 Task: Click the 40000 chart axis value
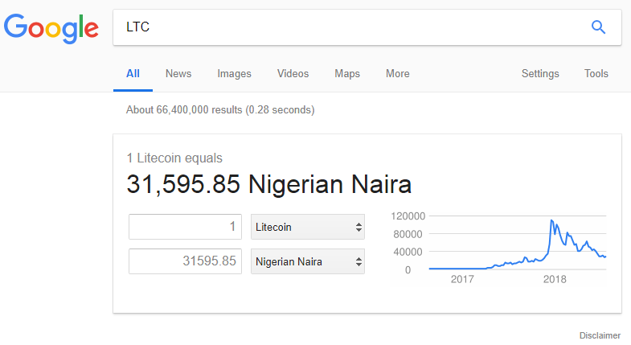tap(408, 252)
